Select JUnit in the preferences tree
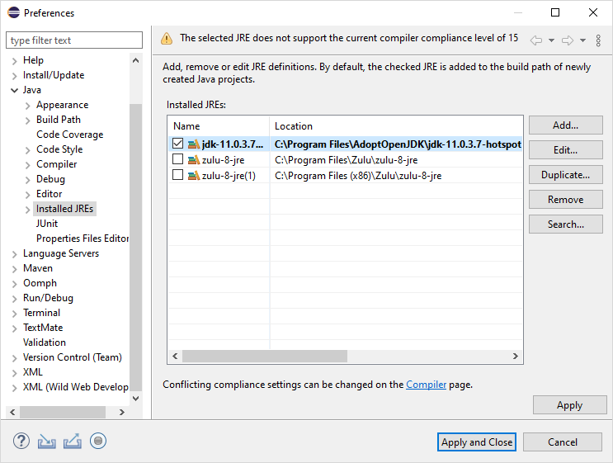Screen dimensions: 613x463 coord(47,224)
